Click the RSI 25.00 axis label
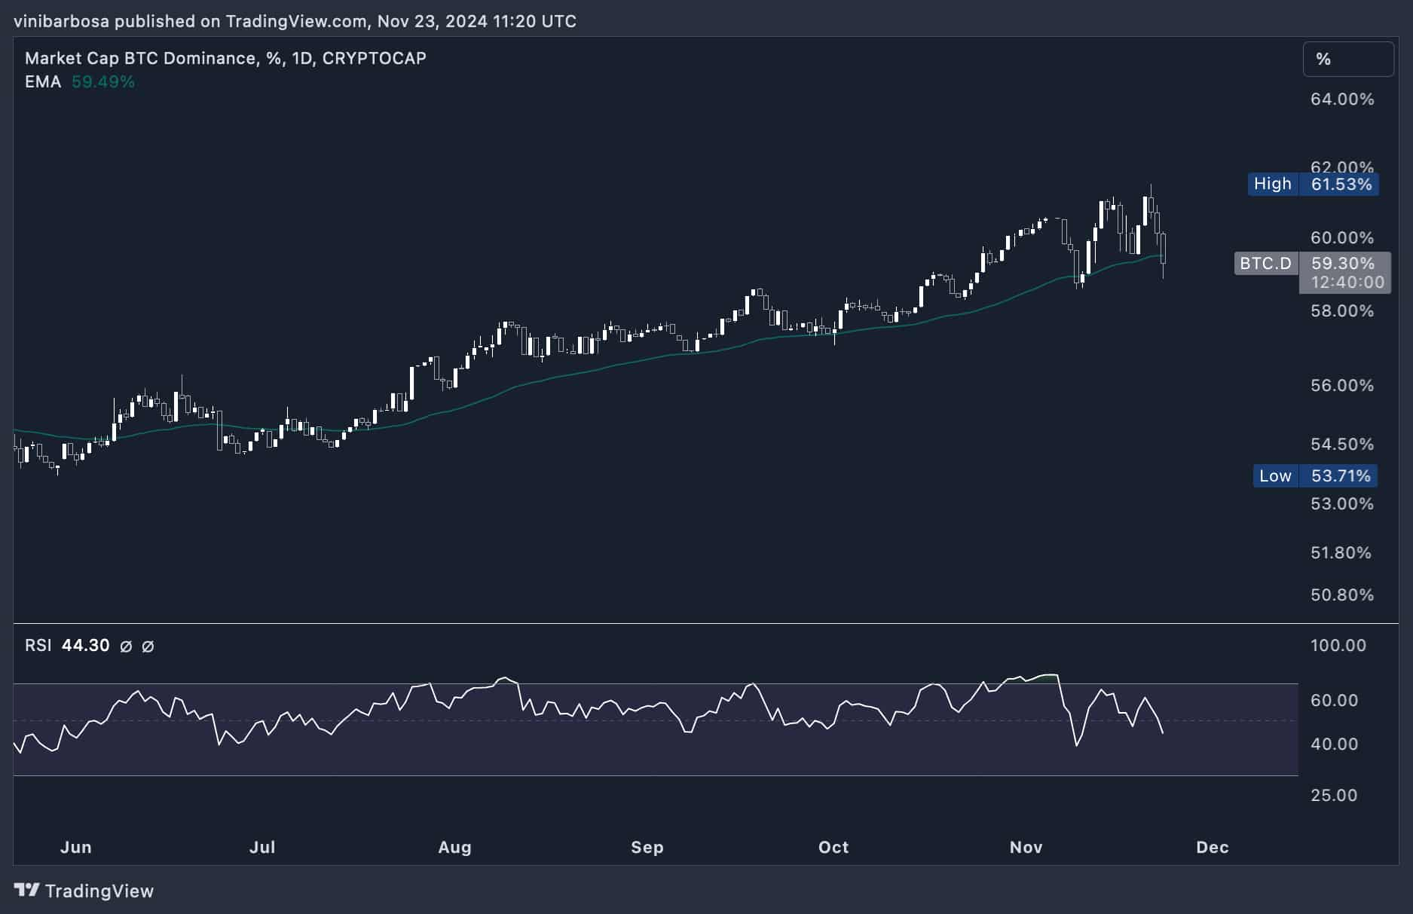 1334,796
